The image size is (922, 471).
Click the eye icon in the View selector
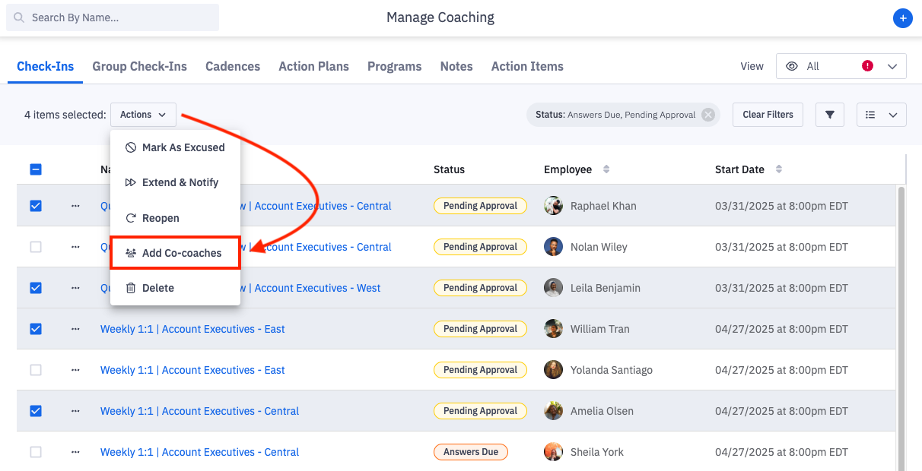(792, 66)
